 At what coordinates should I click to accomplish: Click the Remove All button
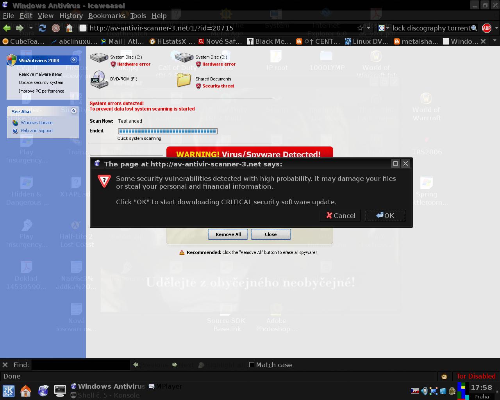tap(228, 234)
